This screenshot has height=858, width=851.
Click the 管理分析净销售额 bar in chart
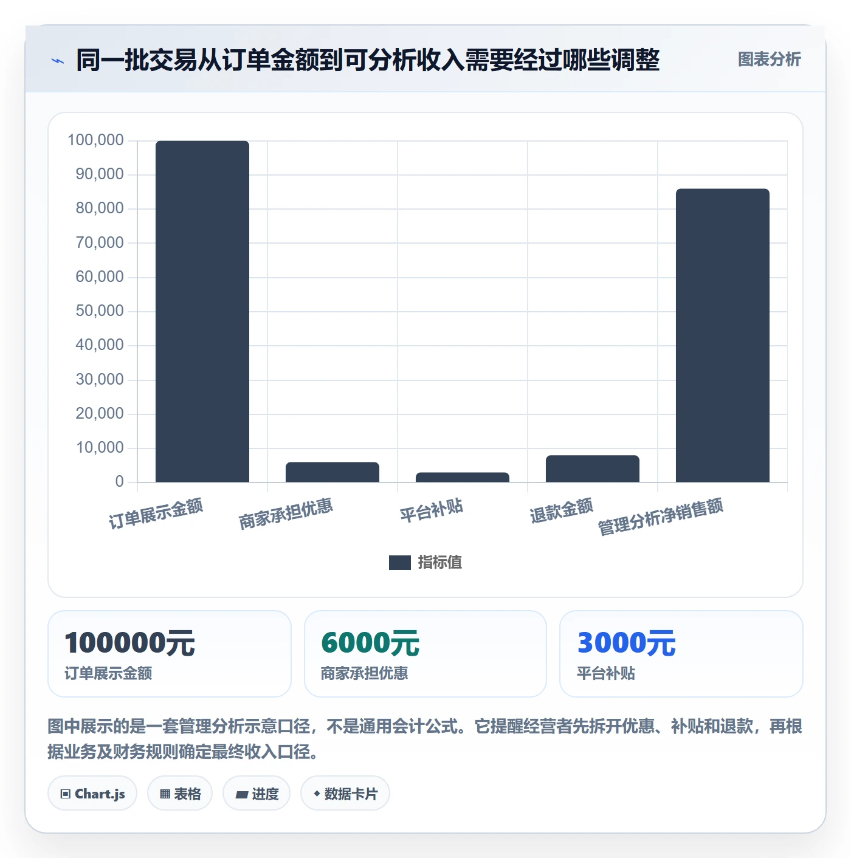(723, 335)
